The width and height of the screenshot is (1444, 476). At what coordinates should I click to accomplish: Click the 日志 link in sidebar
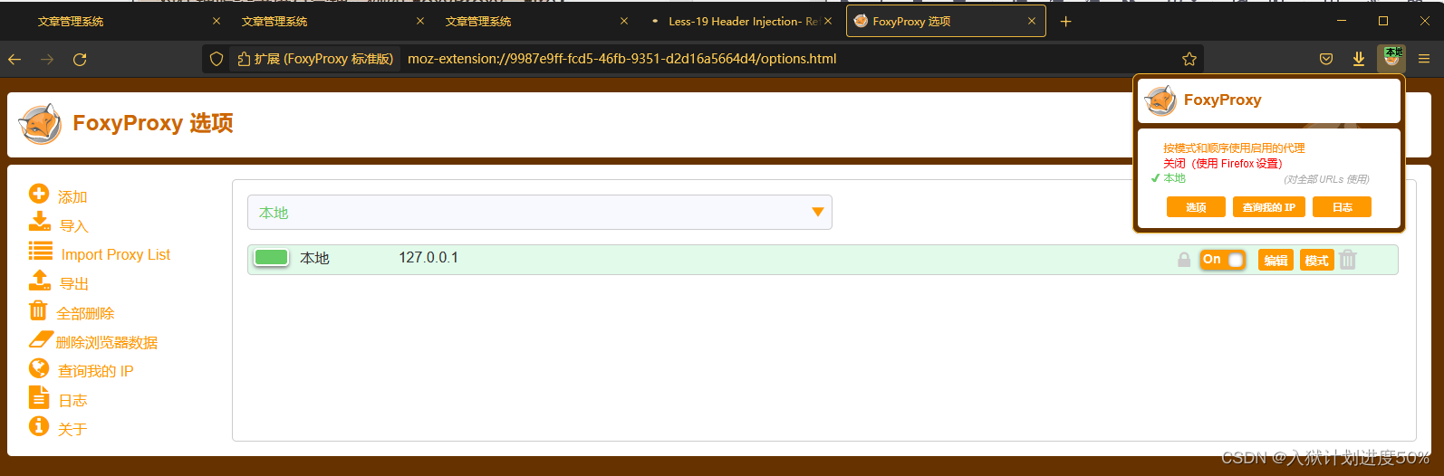(73, 401)
